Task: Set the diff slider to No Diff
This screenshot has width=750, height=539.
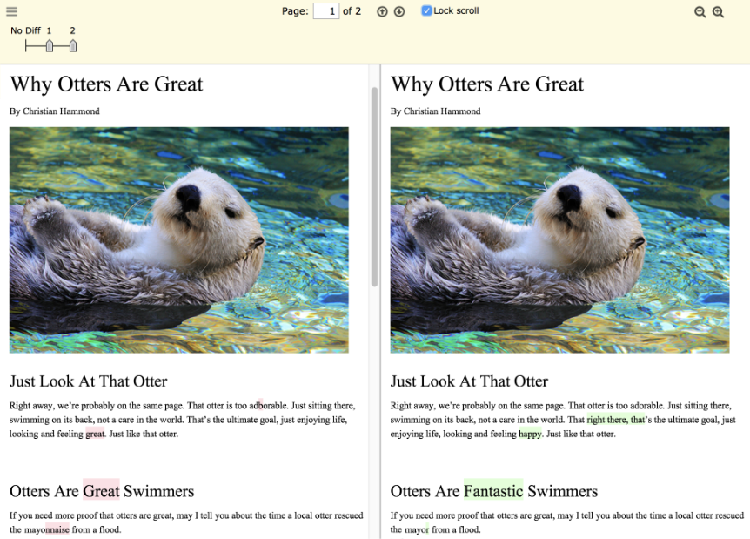Action: click(26, 45)
